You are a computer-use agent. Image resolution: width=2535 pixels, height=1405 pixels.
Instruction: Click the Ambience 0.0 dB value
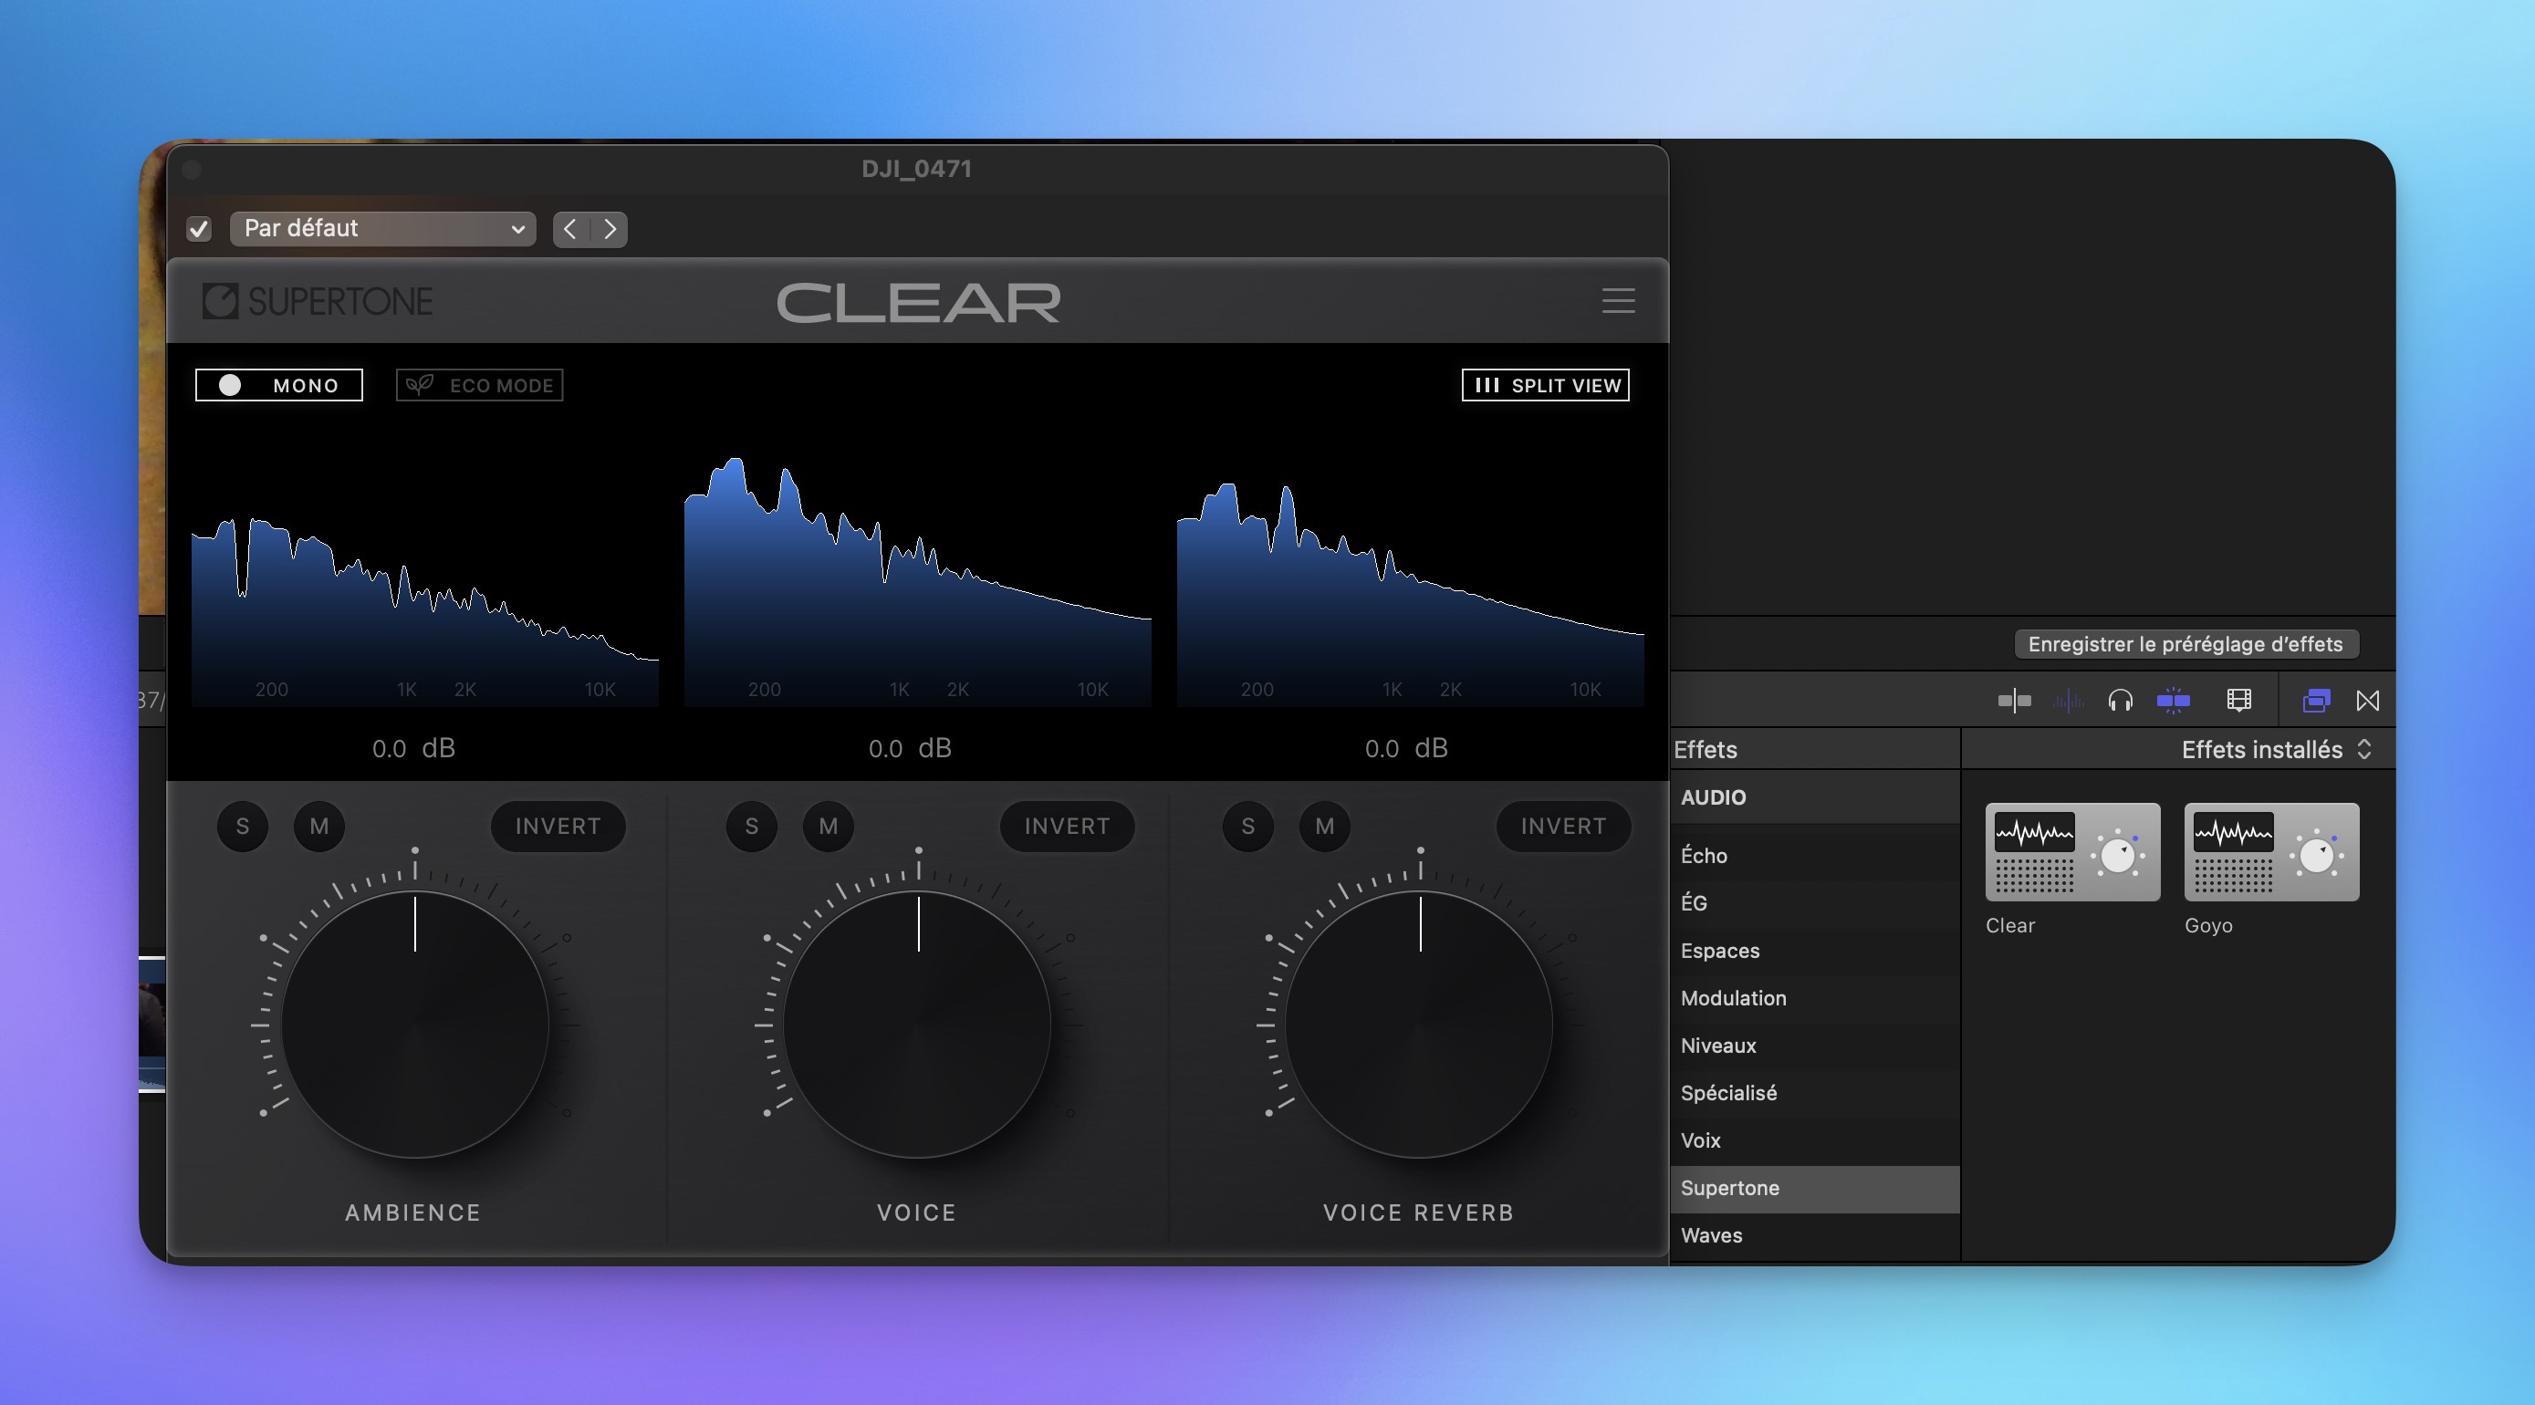[x=413, y=749]
